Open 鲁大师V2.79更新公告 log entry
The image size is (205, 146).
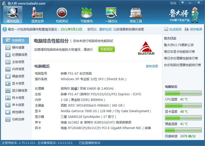(x=179, y=45)
